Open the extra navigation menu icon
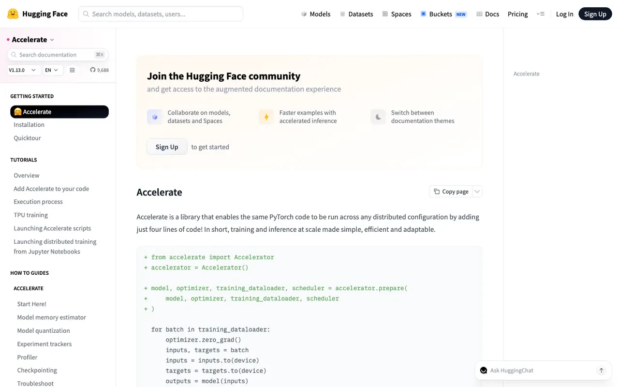 coord(541,14)
